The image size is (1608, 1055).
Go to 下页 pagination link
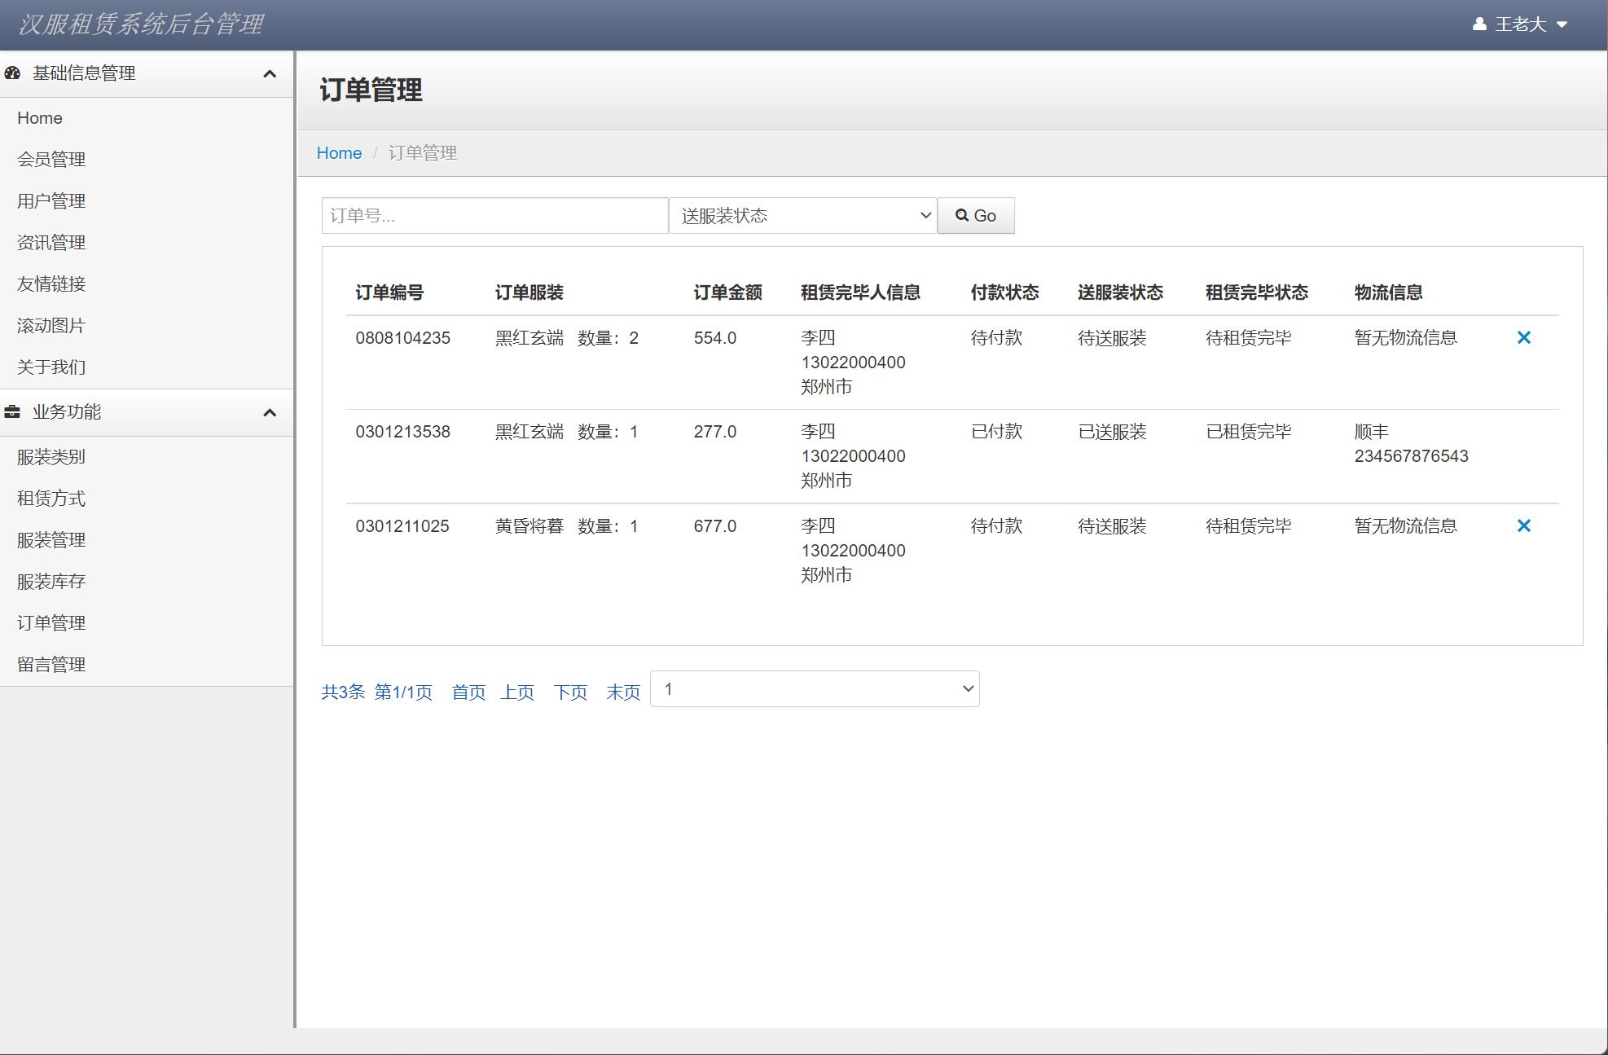(570, 692)
